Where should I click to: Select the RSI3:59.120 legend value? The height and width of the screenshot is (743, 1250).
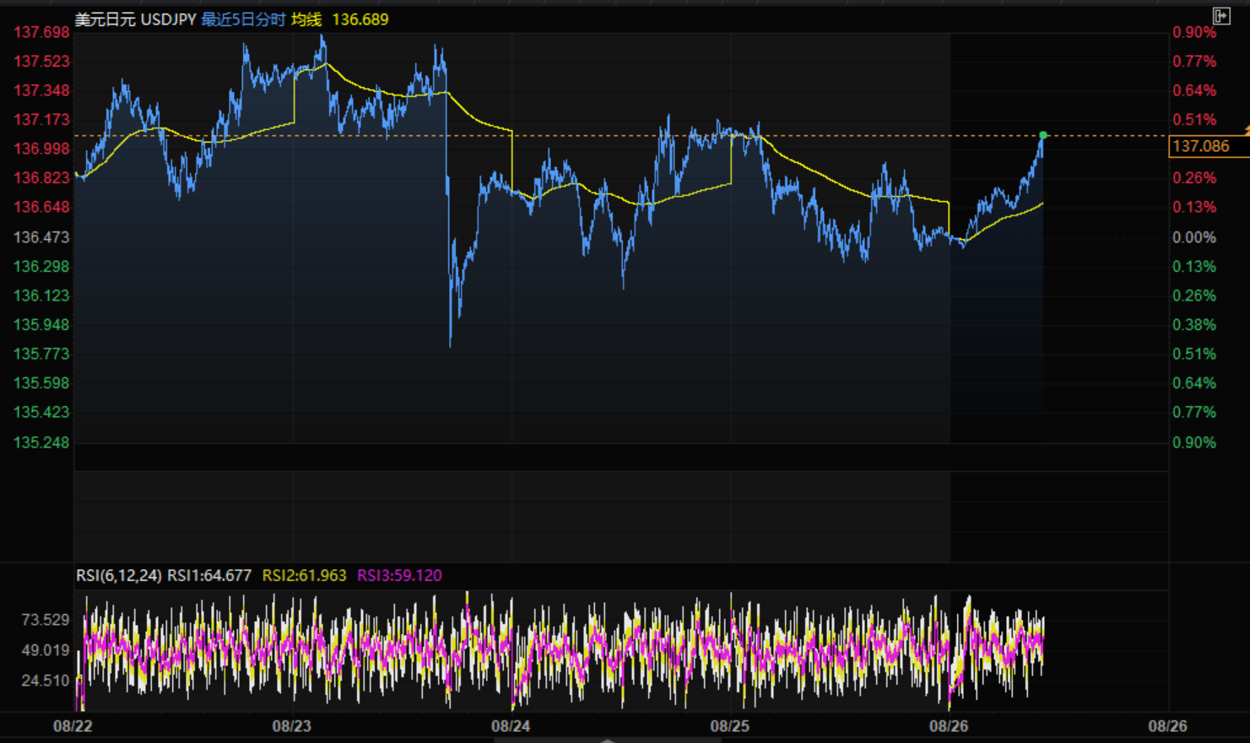399,576
